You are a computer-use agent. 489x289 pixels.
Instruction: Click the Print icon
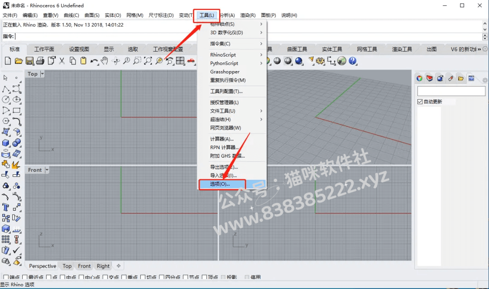40,61
